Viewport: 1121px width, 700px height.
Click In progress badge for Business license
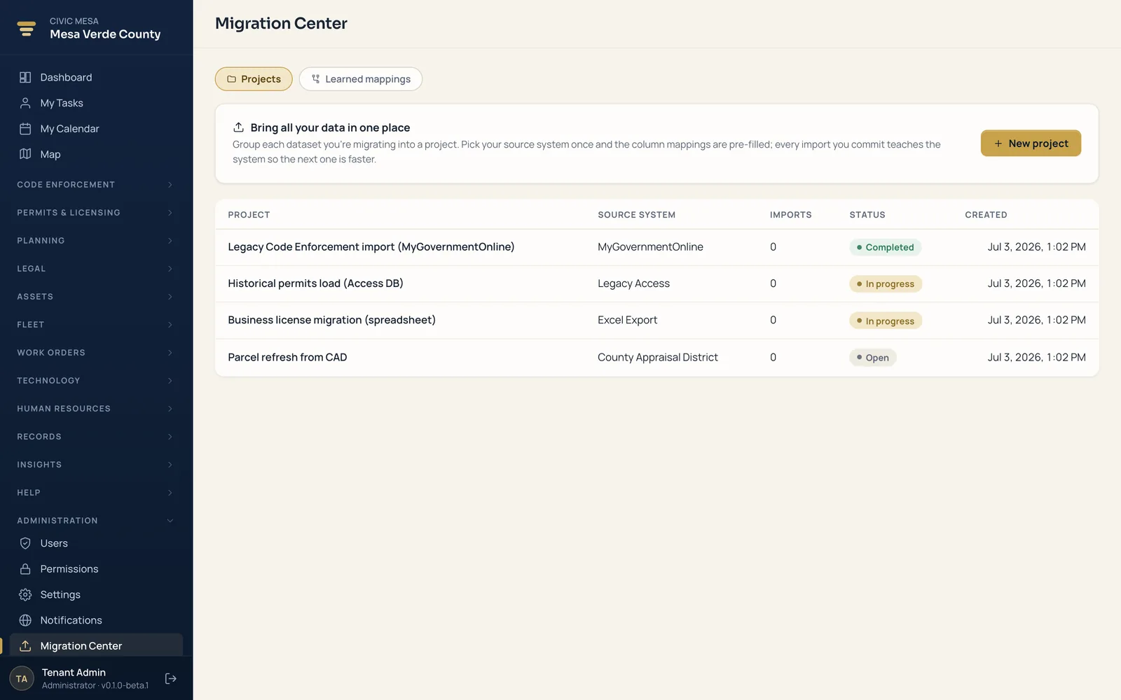pyautogui.click(x=886, y=321)
